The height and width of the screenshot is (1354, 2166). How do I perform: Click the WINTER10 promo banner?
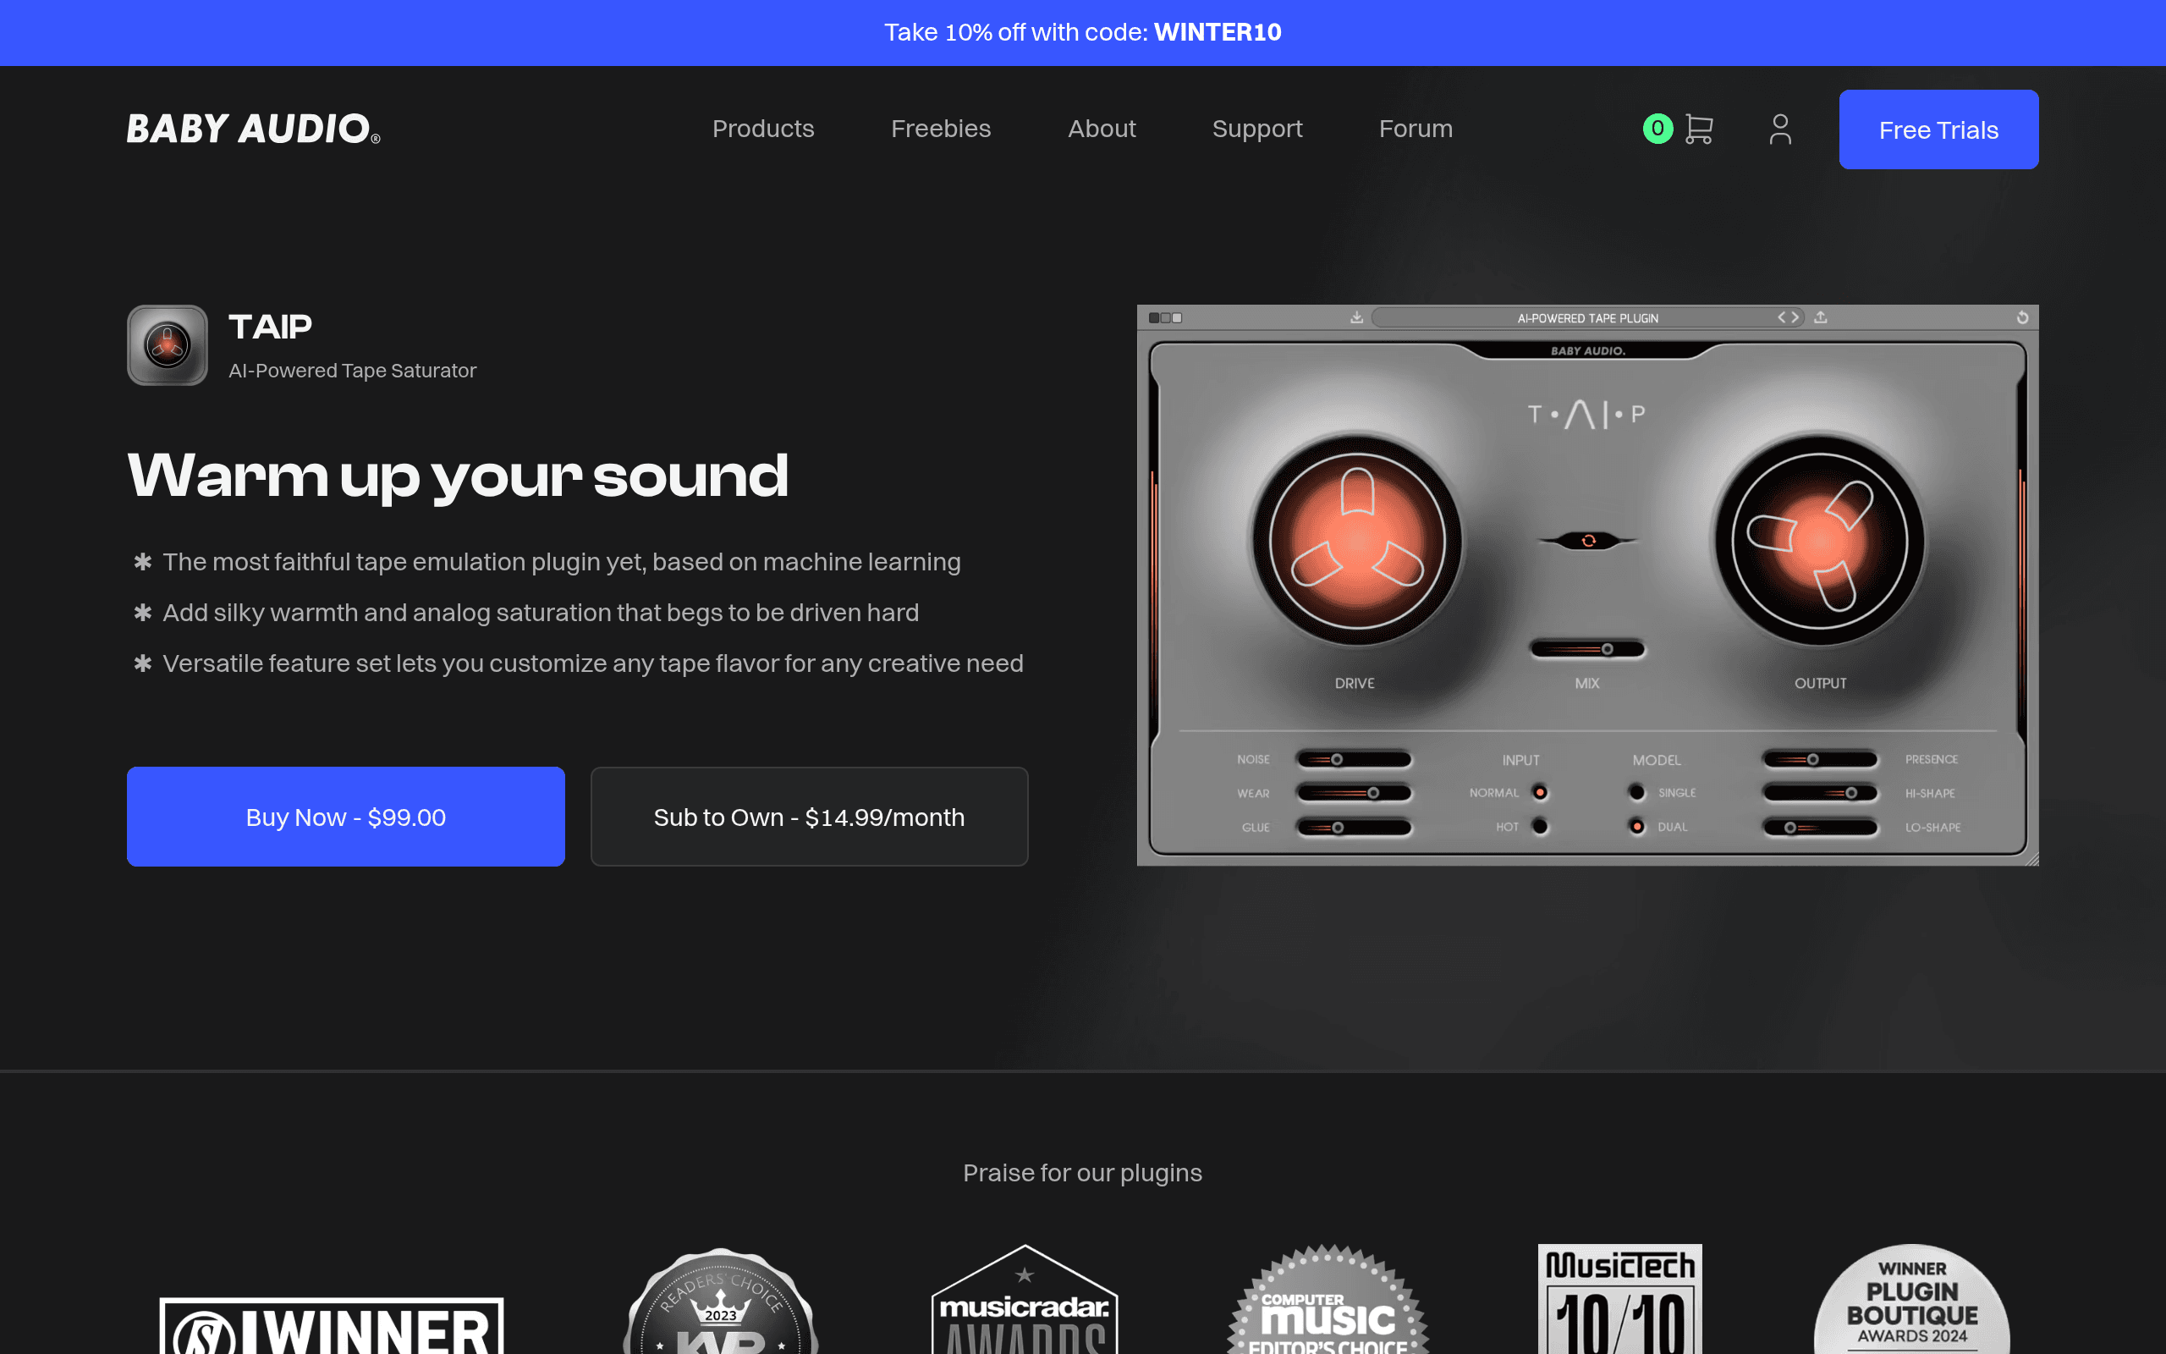click(1083, 32)
